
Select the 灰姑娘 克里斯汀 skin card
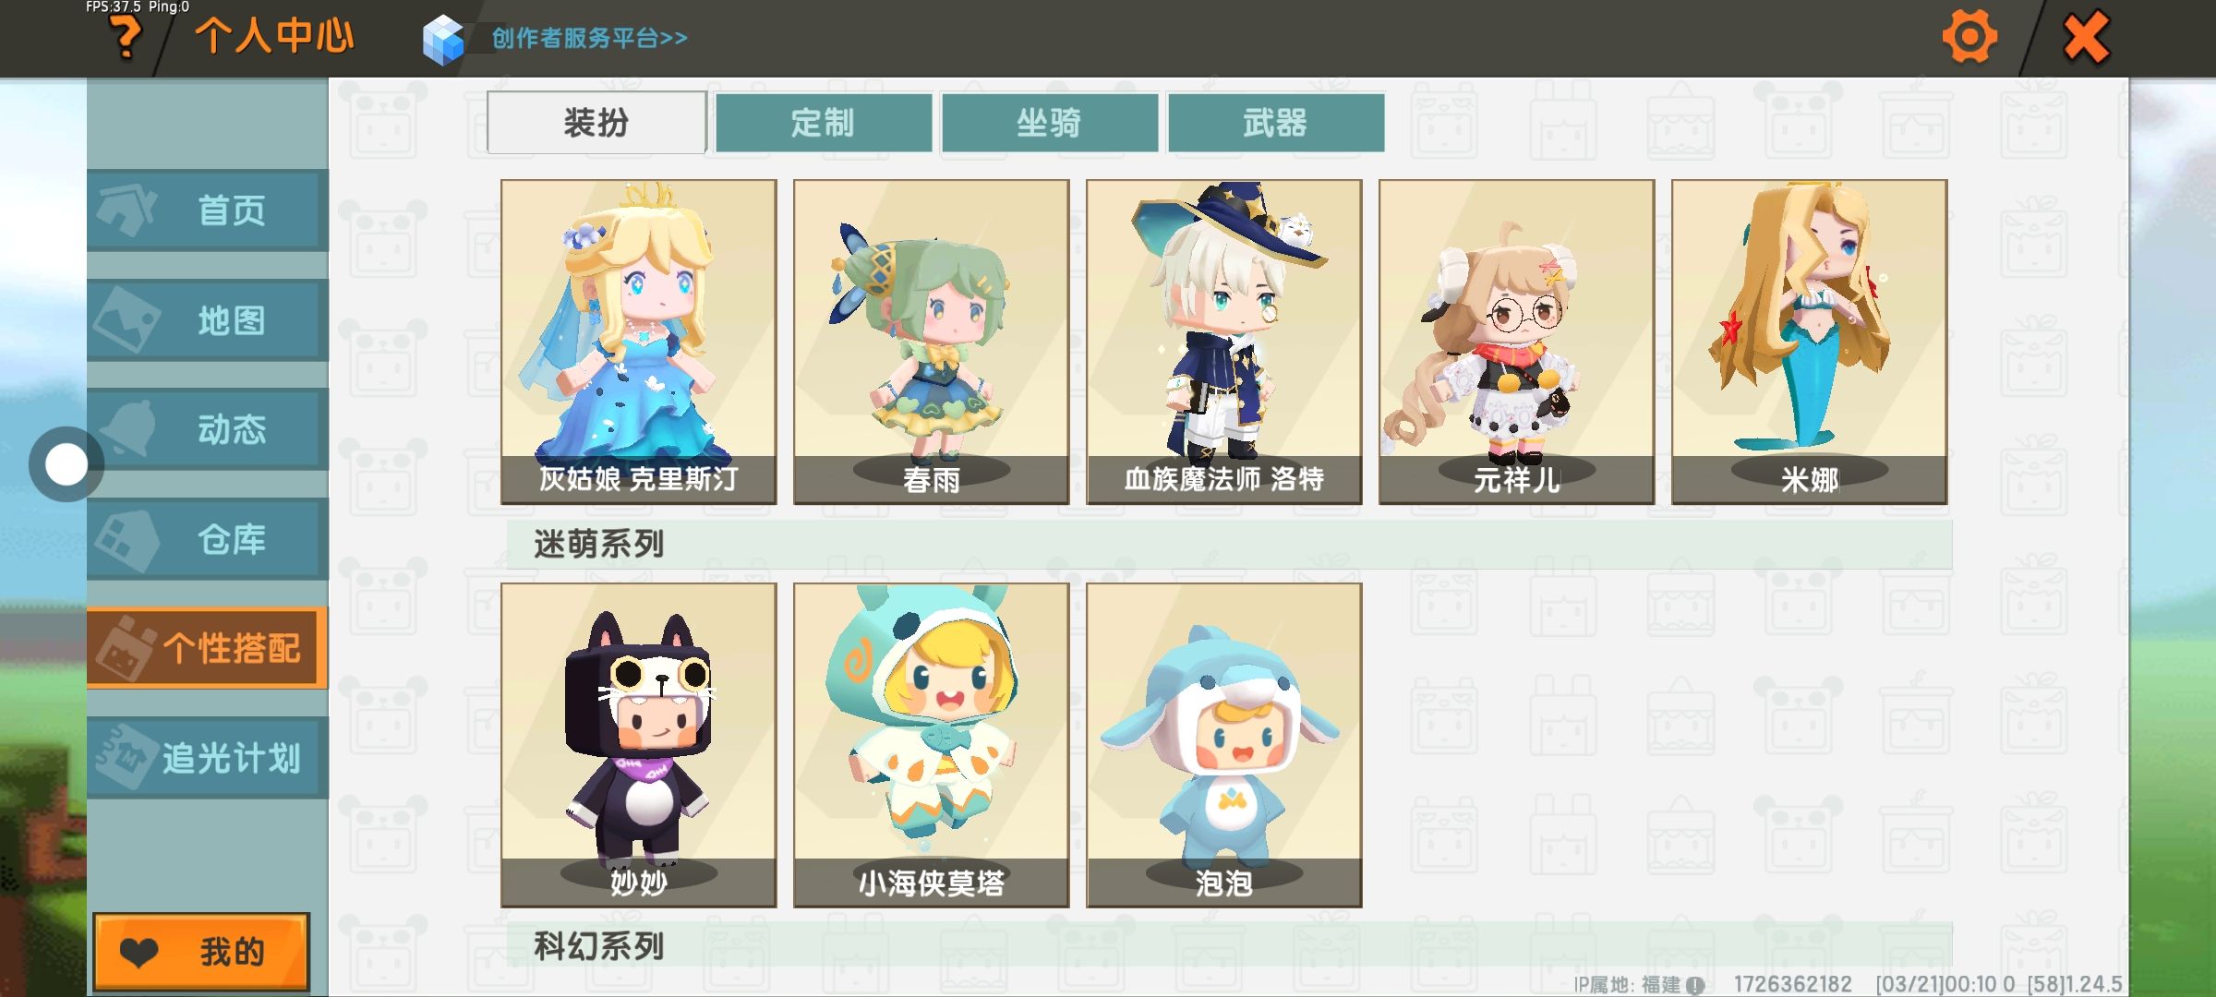639,342
